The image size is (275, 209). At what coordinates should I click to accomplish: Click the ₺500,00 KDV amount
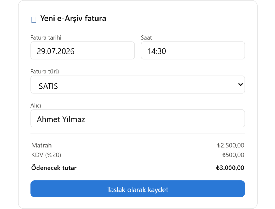233,155
